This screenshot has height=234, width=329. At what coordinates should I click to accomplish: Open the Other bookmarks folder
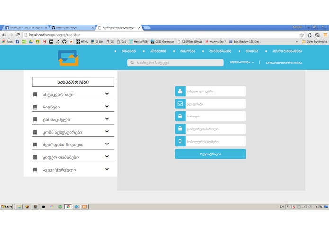314,42
